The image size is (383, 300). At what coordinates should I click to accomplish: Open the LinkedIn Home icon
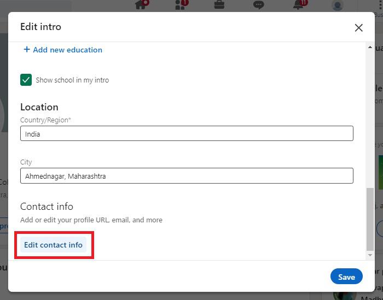click(141, 5)
